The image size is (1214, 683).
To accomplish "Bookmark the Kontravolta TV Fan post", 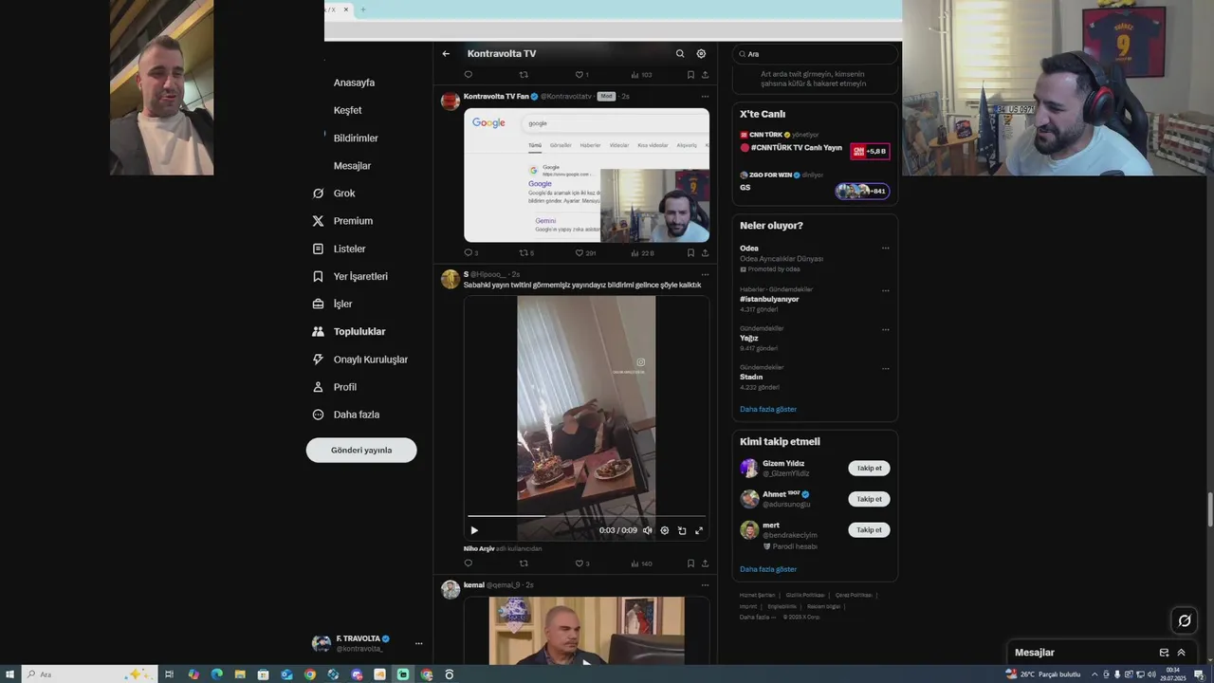I will coord(690,252).
